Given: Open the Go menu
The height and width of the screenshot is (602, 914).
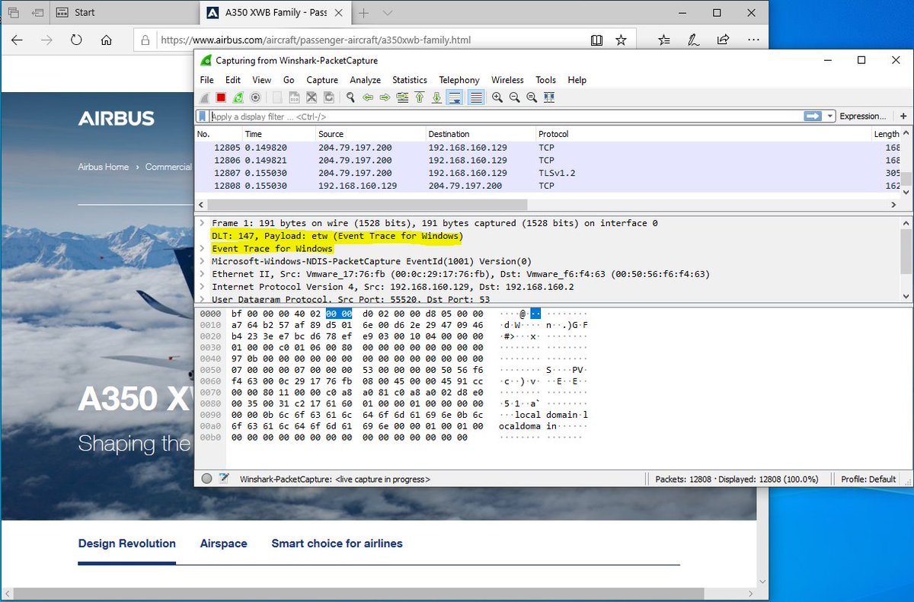Looking at the screenshot, I should (289, 80).
